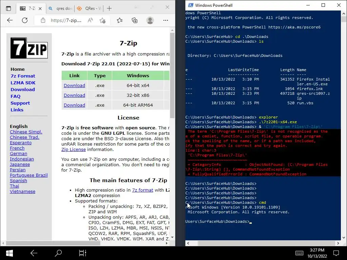
Task: Click PowerShell scrollbar down arrow
Action: point(344,238)
